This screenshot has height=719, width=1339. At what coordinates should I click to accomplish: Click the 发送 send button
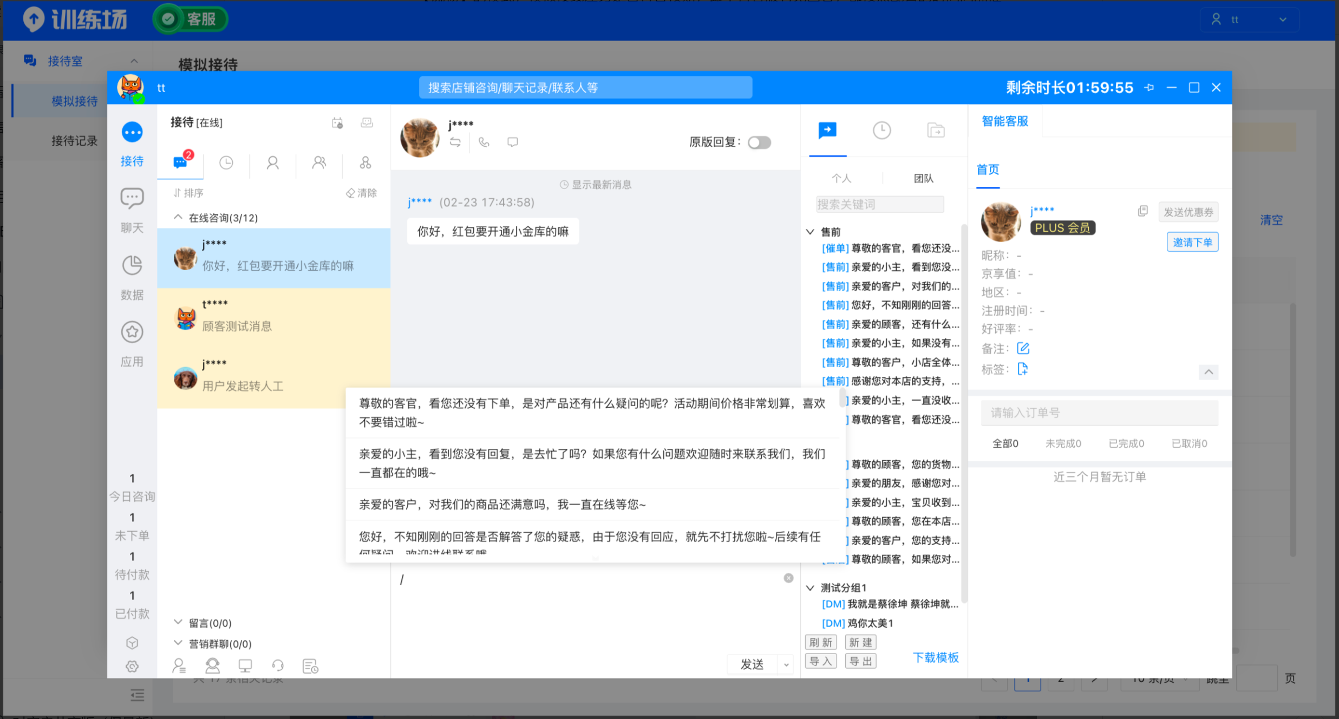[x=752, y=664]
